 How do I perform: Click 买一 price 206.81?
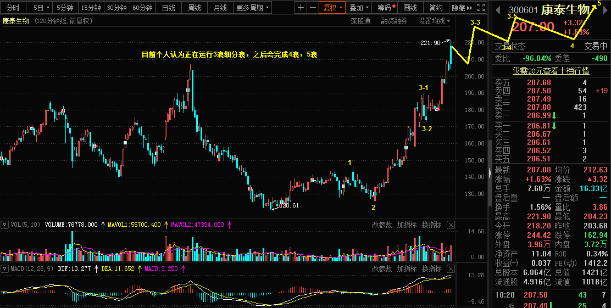click(x=539, y=126)
